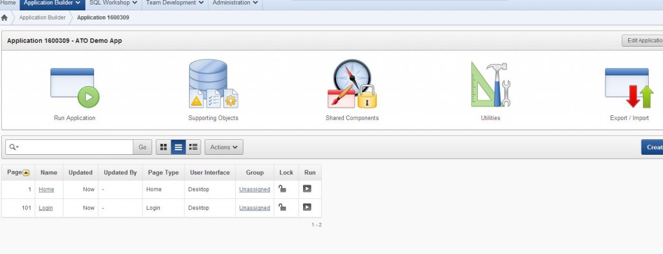
Task: Switch to icon view
Action: 164,147
